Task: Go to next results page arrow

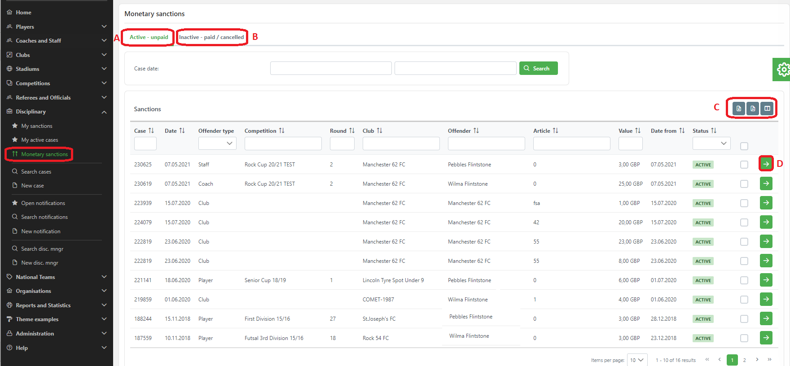Action: click(757, 360)
